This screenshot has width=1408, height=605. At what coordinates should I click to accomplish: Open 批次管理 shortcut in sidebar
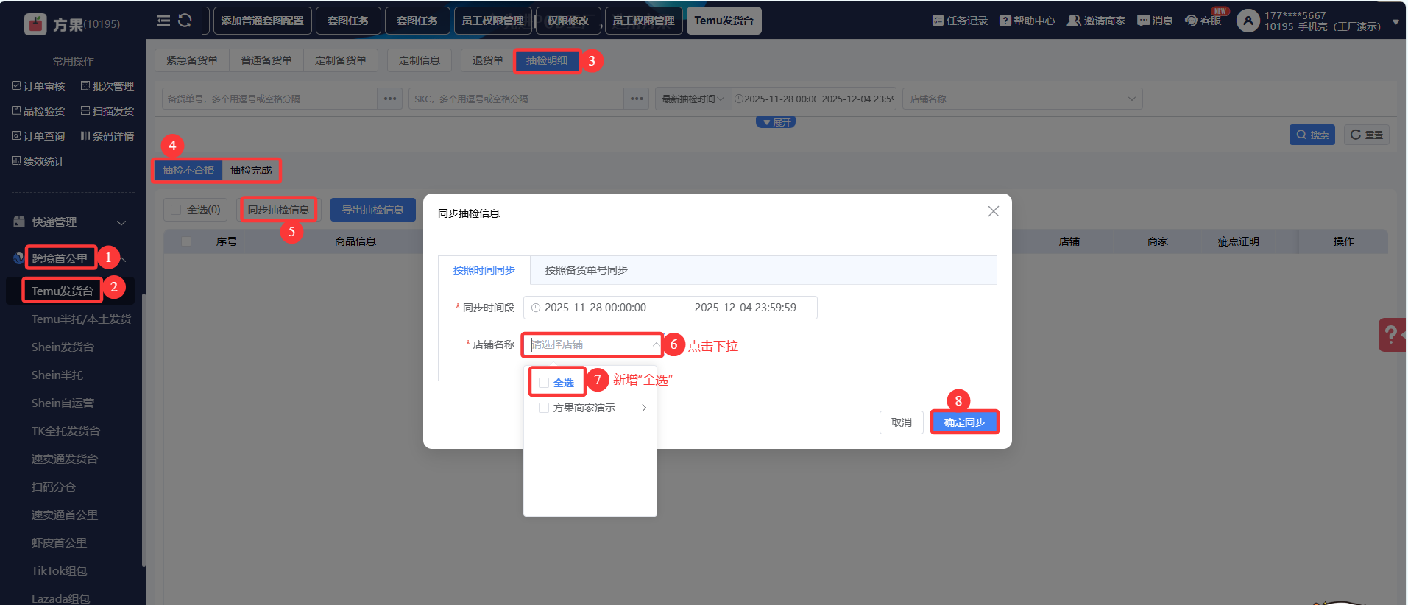107,86
